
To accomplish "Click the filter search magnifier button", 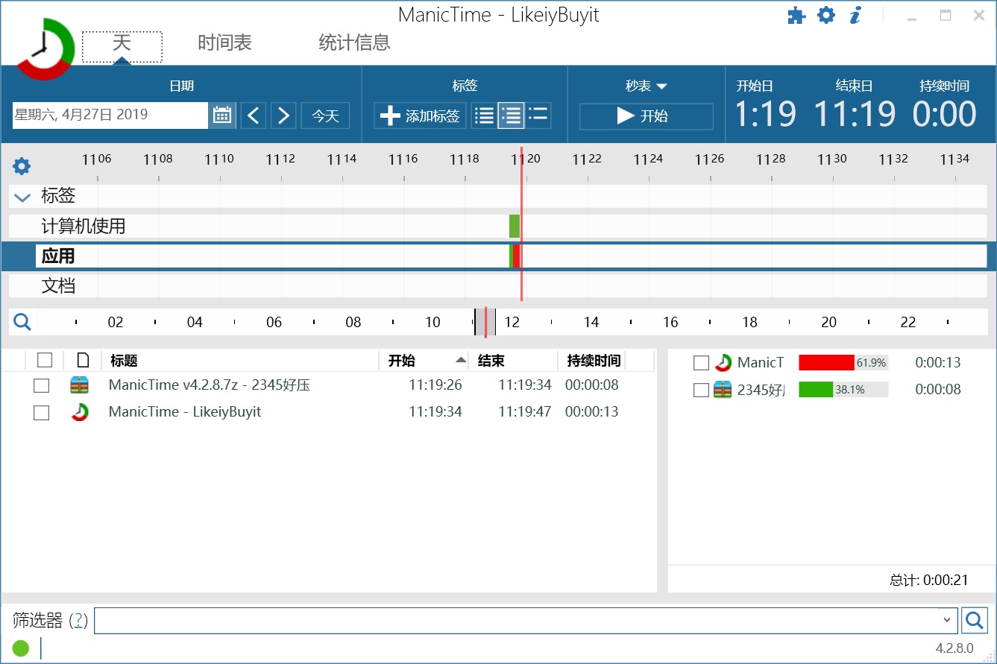I will coord(975,620).
